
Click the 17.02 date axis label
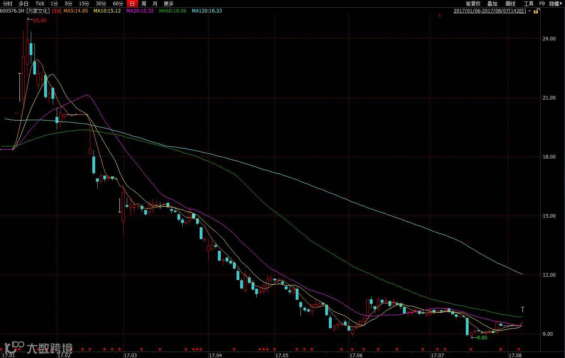point(64,356)
